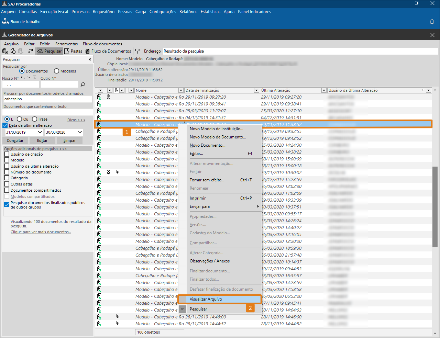
Task: Open the Nome column filter dropdown
Action: (x=181, y=90)
